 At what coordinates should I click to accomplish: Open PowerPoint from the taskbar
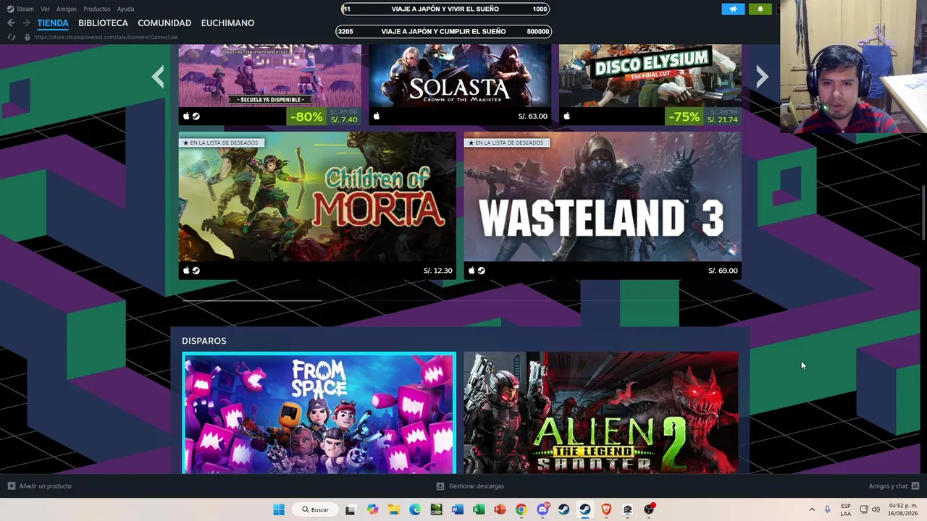pos(500,509)
